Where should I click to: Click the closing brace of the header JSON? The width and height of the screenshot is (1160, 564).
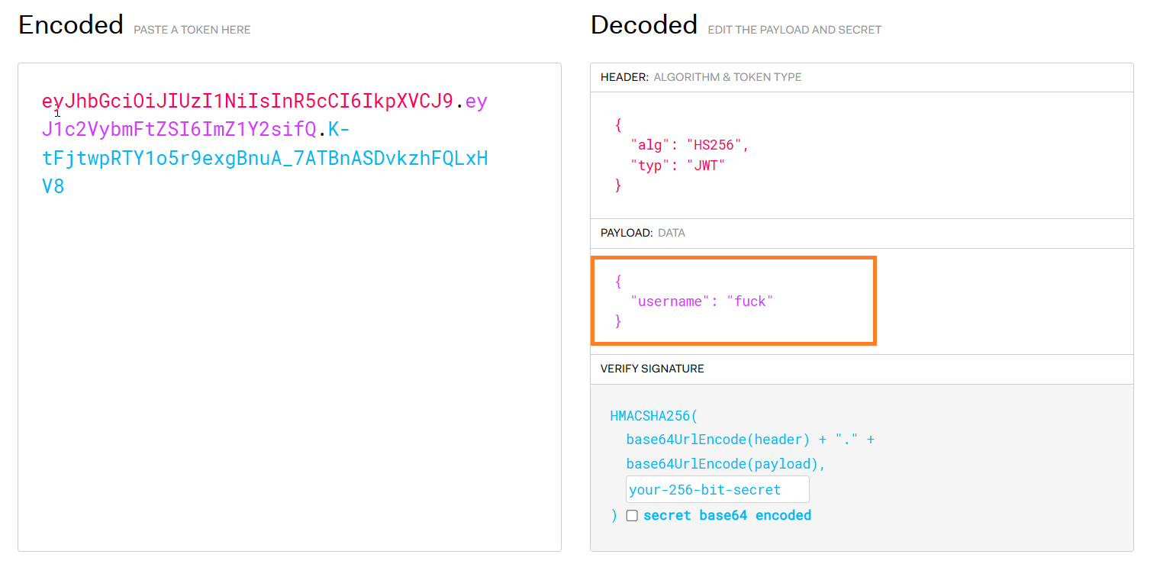(618, 185)
